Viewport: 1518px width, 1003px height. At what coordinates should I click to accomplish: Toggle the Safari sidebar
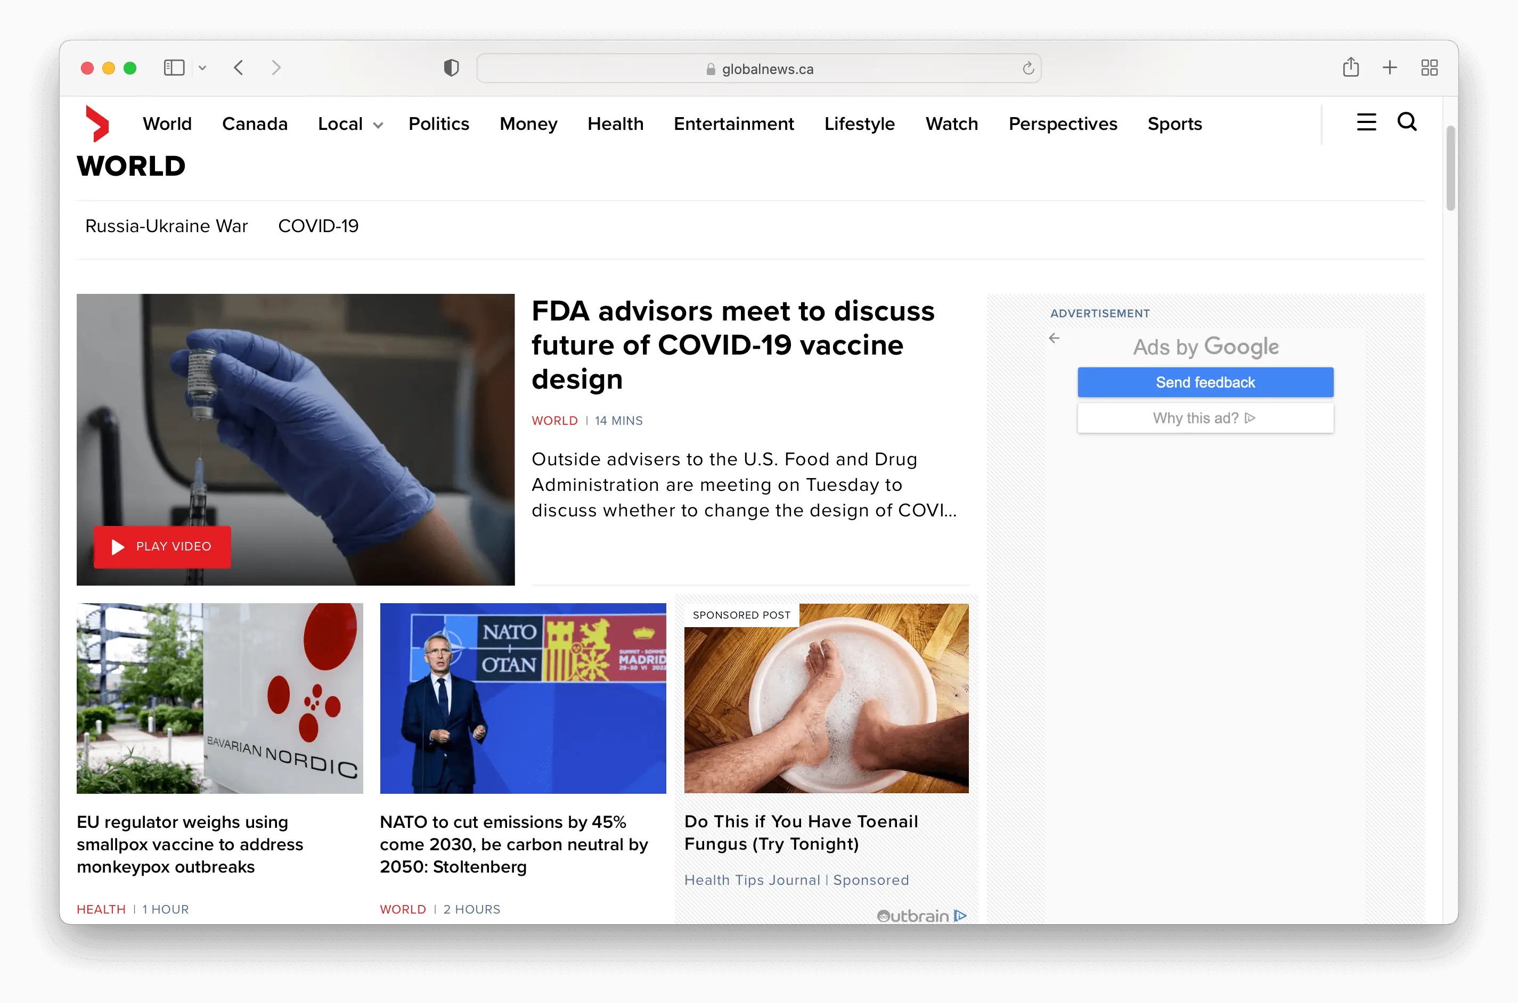pyautogui.click(x=174, y=67)
